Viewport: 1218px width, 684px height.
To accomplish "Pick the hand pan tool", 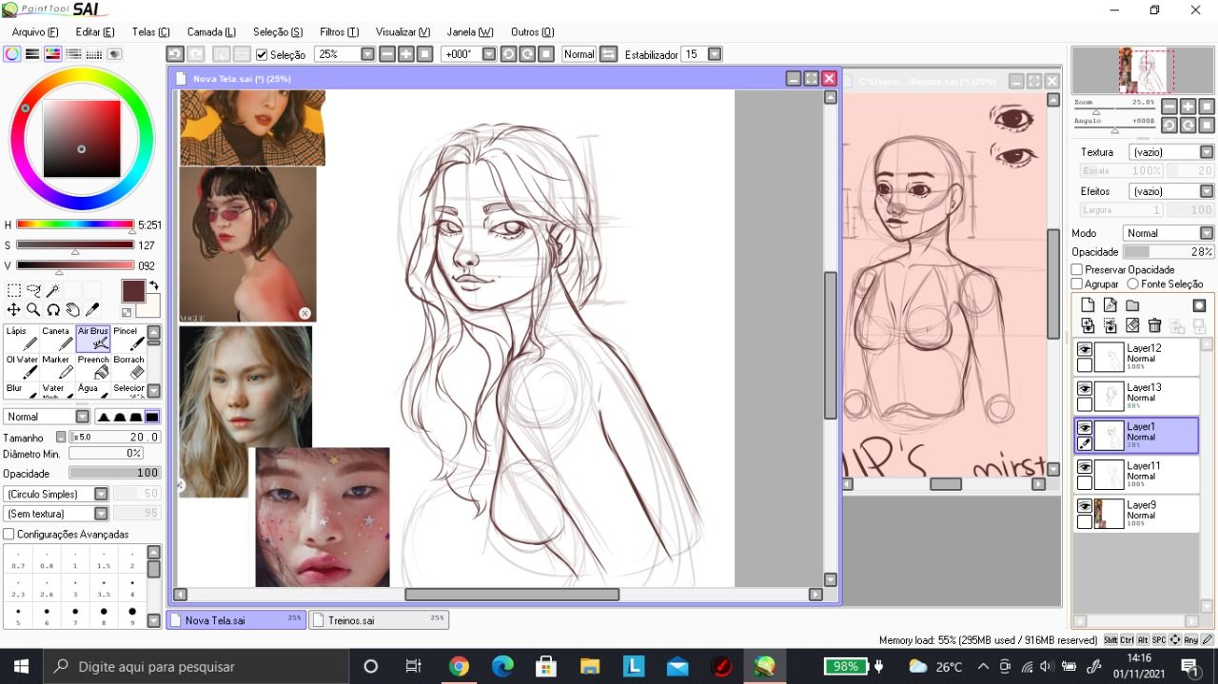I will [x=72, y=309].
